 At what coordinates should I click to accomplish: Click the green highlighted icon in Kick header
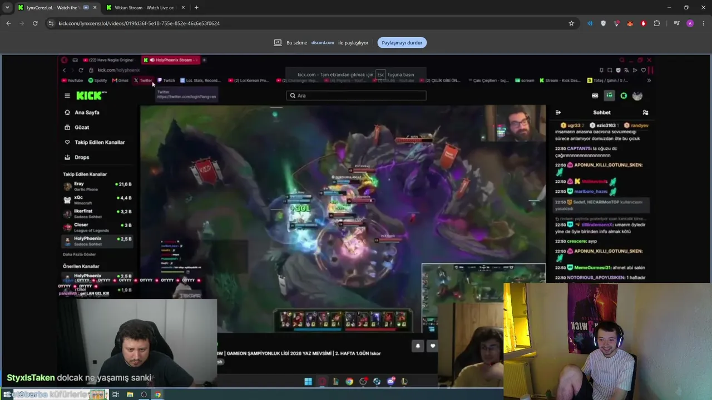tap(610, 96)
